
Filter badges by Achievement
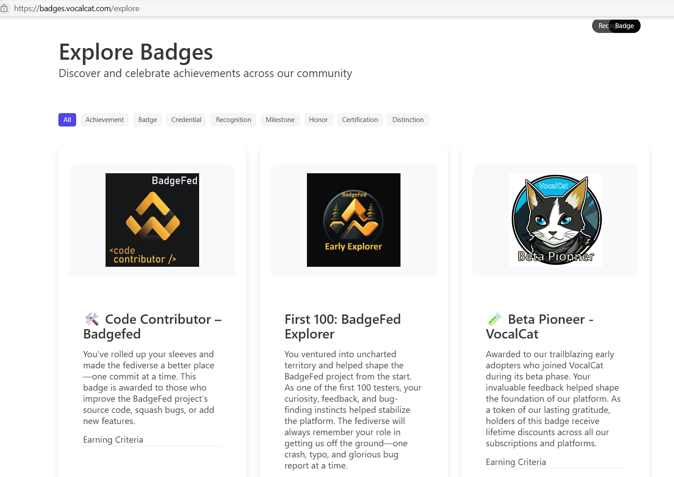(x=105, y=120)
